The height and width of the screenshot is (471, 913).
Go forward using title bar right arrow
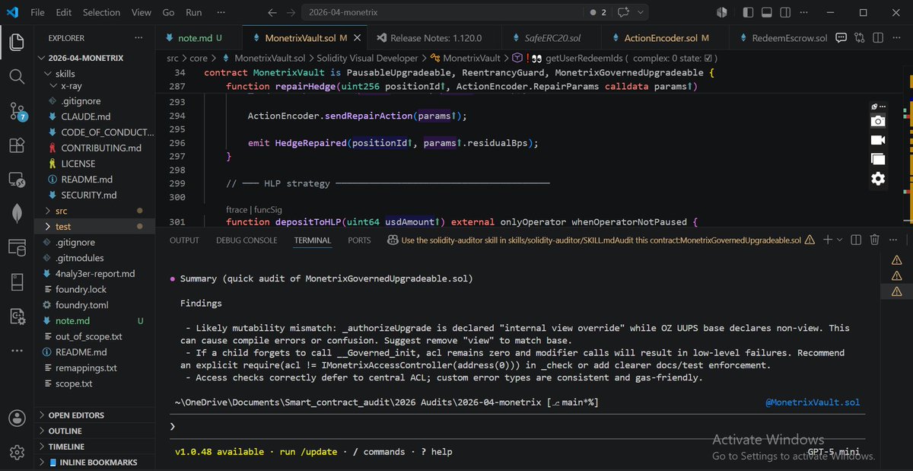[291, 12]
